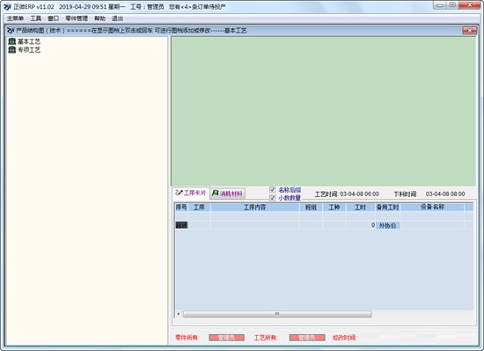Click the red 零件所有 owner field
This screenshot has width=484, height=351.
226,338
